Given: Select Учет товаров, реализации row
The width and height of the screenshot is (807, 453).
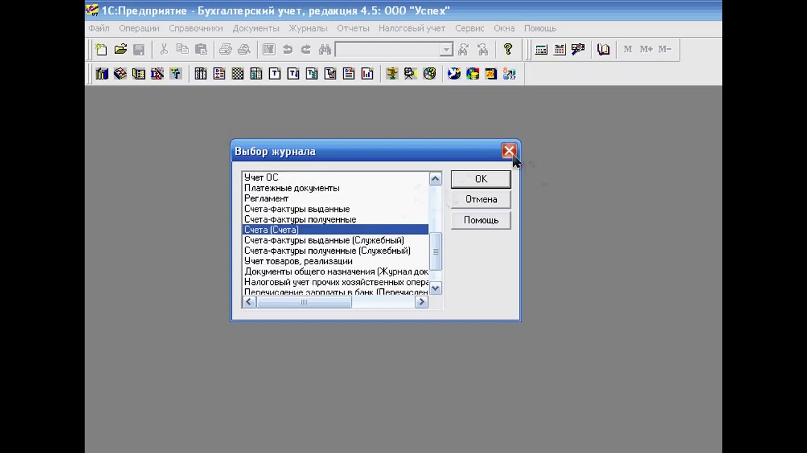Looking at the screenshot, I should (x=335, y=261).
